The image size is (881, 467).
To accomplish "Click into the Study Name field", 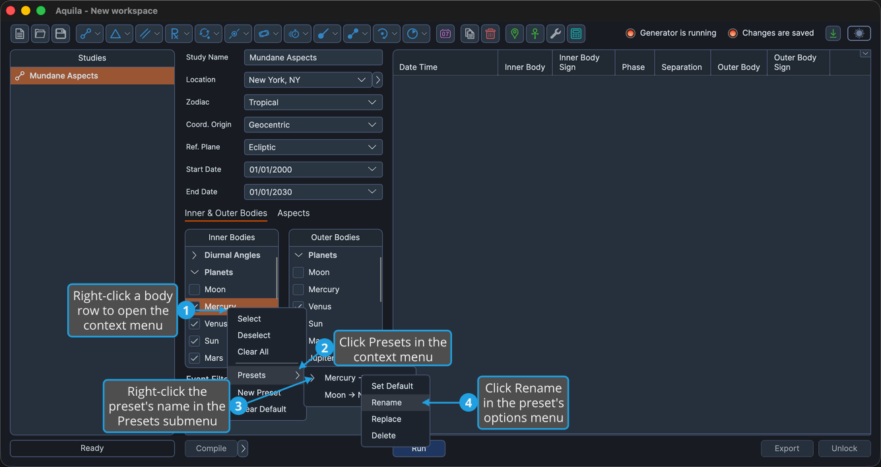I will point(313,57).
